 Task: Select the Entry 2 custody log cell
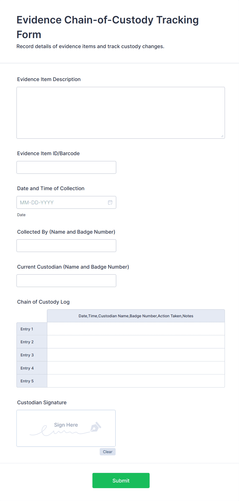pos(136,342)
